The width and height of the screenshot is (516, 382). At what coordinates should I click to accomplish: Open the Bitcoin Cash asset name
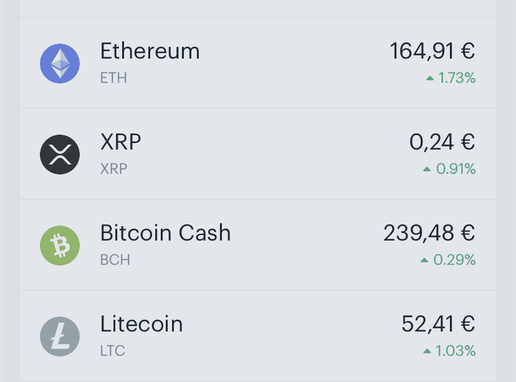pos(166,233)
